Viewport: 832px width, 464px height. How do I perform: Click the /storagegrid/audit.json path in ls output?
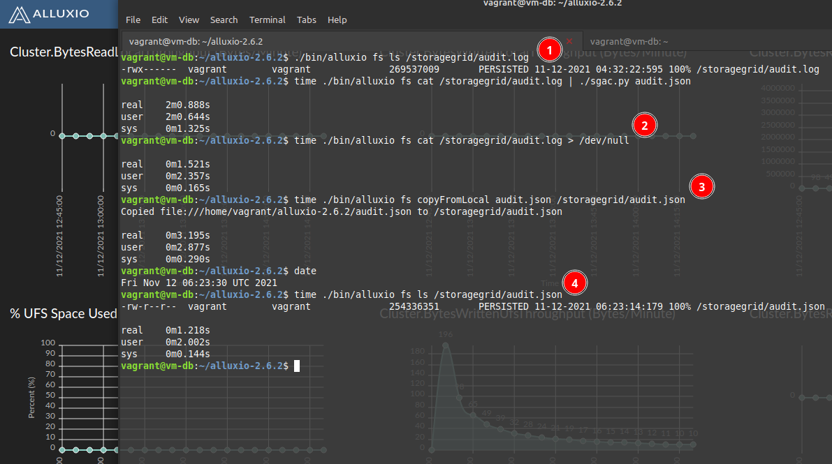[x=760, y=306]
